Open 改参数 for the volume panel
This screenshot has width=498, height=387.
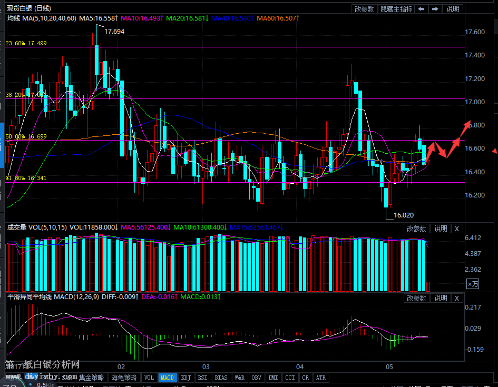tap(416, 229)
